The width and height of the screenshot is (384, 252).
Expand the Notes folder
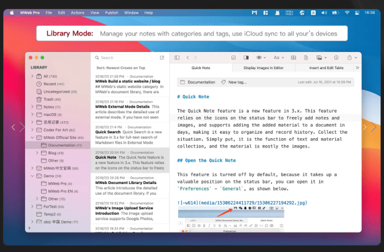point(32,107)
